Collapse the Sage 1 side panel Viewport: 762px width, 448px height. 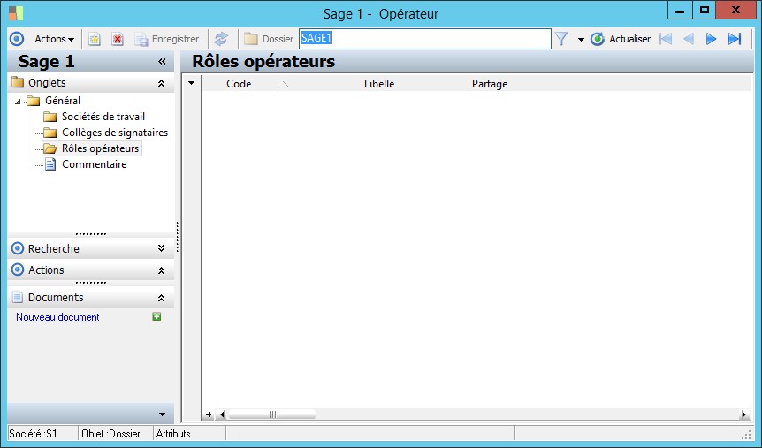pos(162,61)
